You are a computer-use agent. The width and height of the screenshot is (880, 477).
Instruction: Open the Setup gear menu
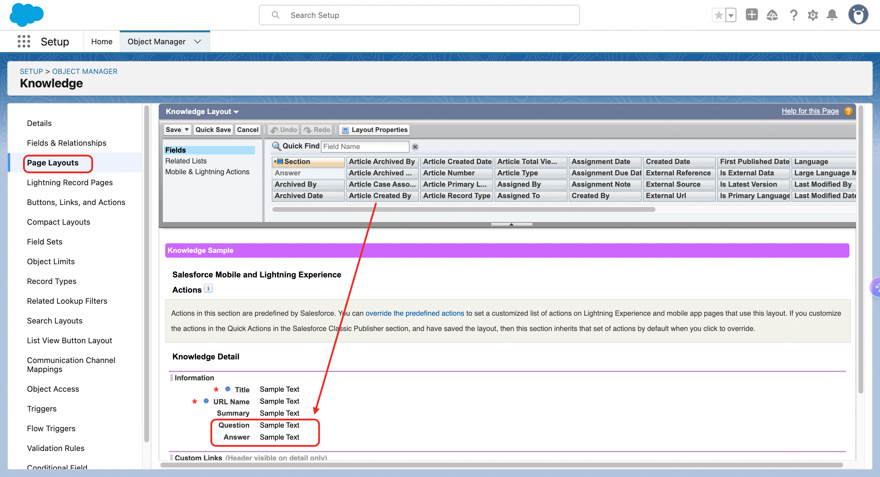(813, 15)
